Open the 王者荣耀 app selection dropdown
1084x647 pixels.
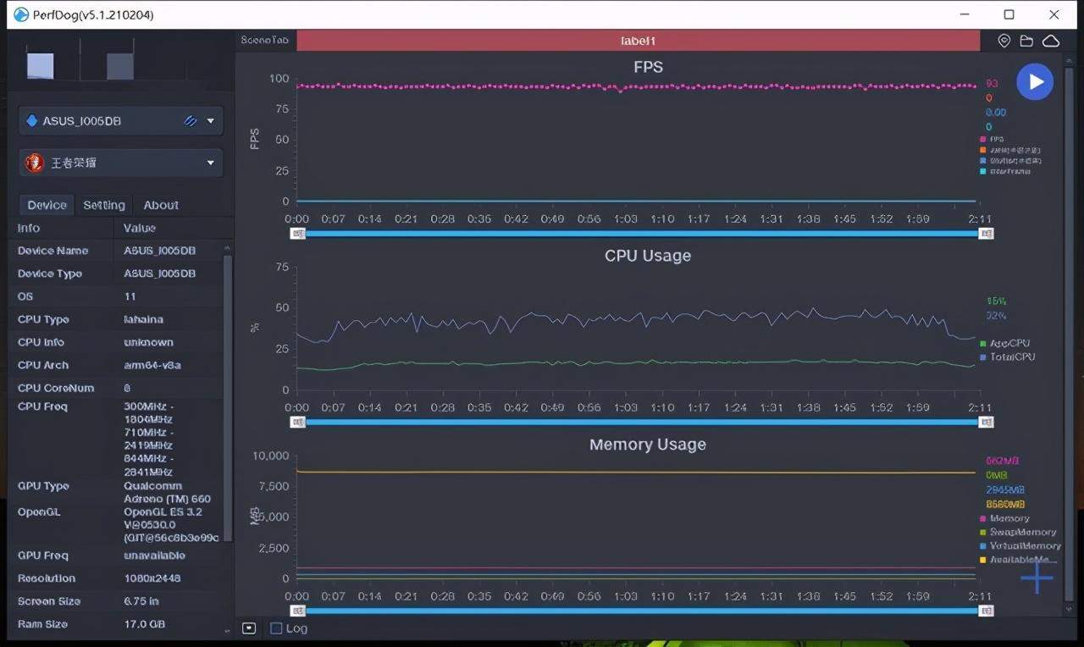210,163
